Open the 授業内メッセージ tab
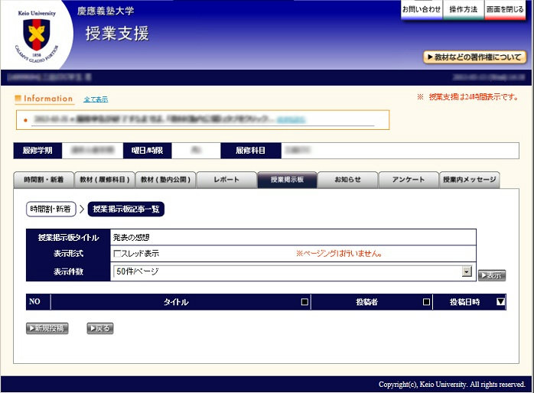 [469, 180]
